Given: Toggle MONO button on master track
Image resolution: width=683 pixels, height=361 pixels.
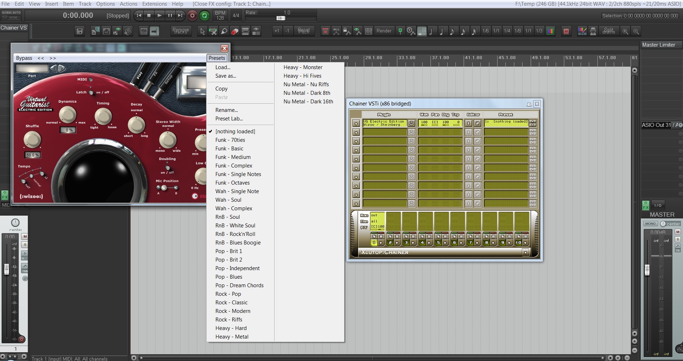Looking at the screenshot, I should pos(650,224).
